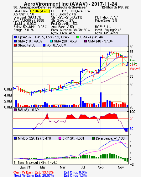
Task: Click the Jan 17 date axis label
Action: coord(25,168)
